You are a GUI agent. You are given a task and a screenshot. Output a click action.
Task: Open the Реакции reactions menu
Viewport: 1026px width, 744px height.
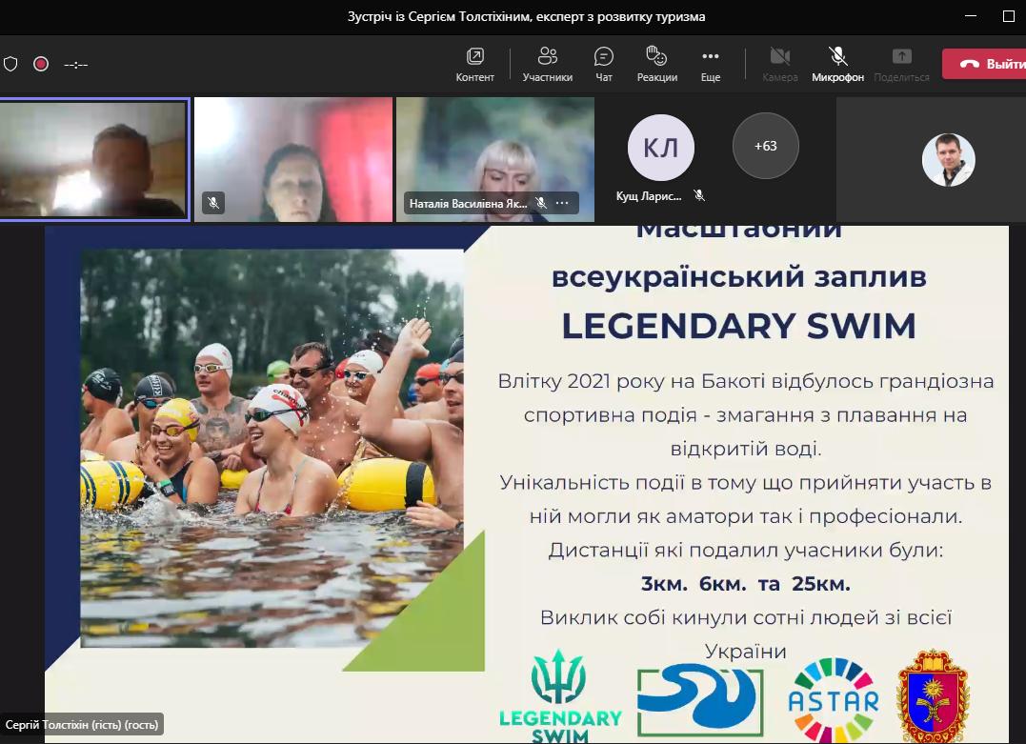coord(656,64)
